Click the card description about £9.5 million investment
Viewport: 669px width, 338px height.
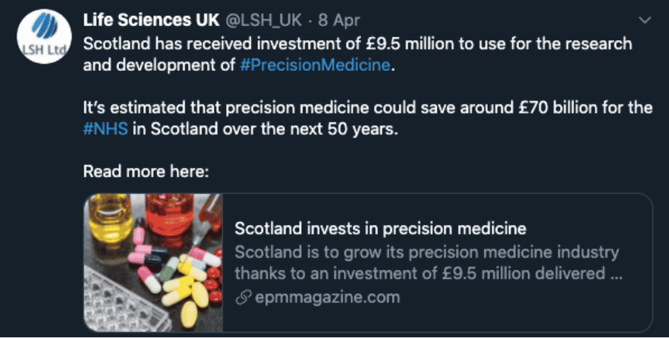(428, 262)
